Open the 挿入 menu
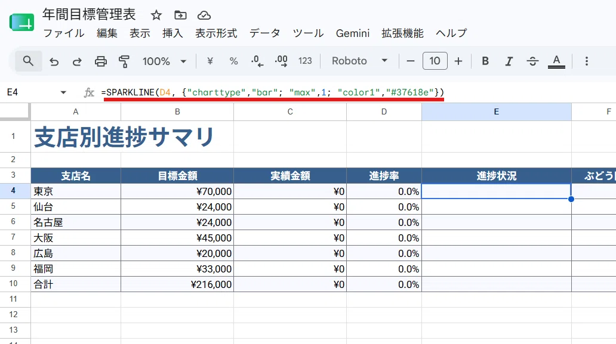 [x=173, y=33]
